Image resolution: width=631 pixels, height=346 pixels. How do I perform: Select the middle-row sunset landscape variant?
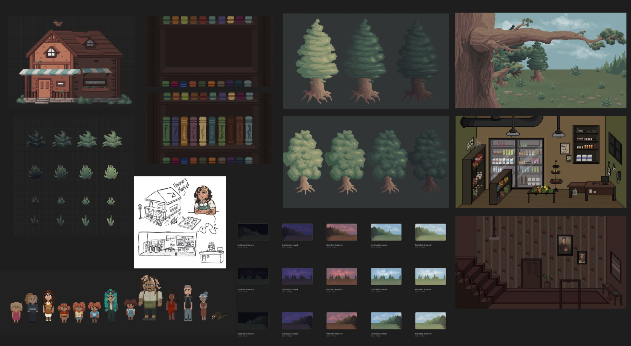coord(341,276)
